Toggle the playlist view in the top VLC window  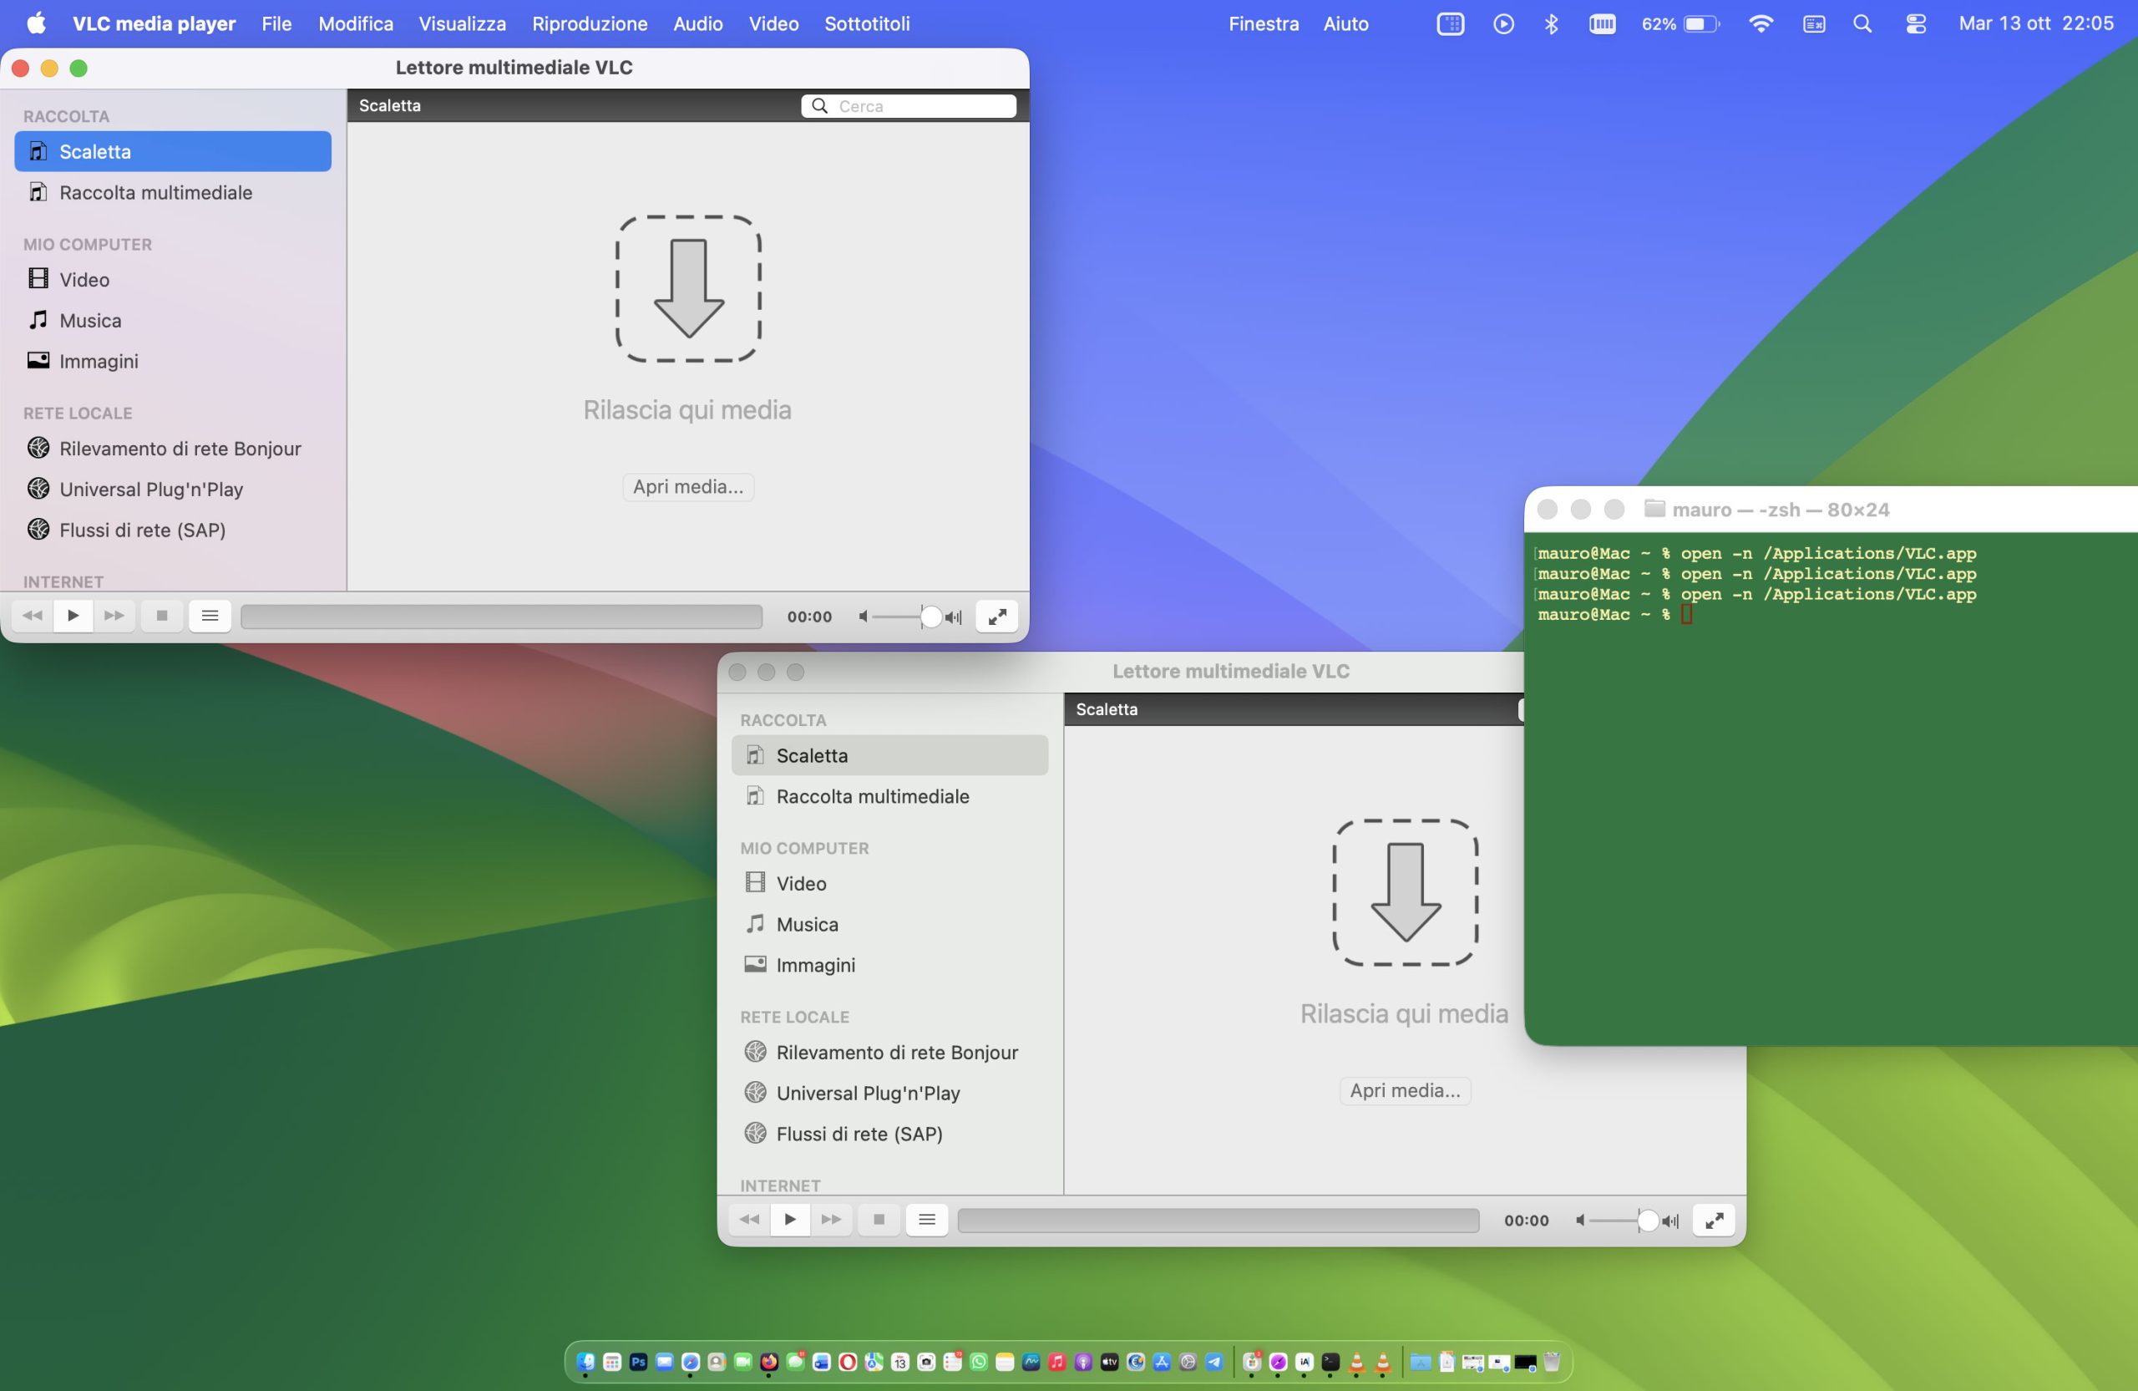tap(210, 617)
